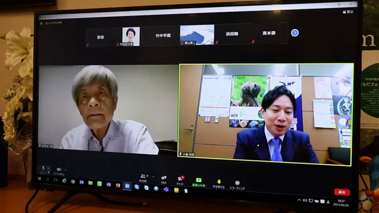This screenshot has height=213, width=379.
Task: Expand arrow next to participants button
Action: [x=153, y=177]
